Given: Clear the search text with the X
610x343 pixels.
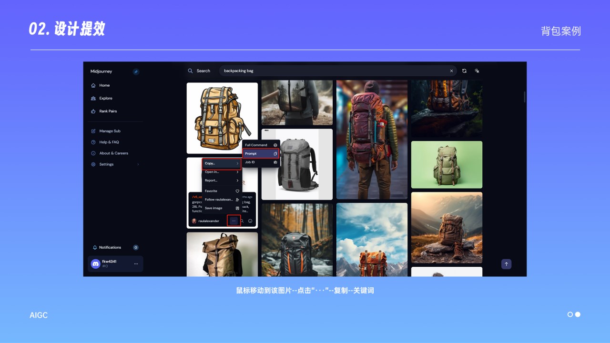Looking at the screenshot, I should (451, 71).
